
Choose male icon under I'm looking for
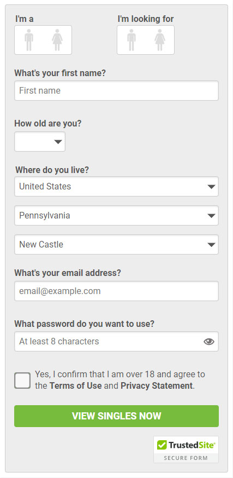(132, 40)
